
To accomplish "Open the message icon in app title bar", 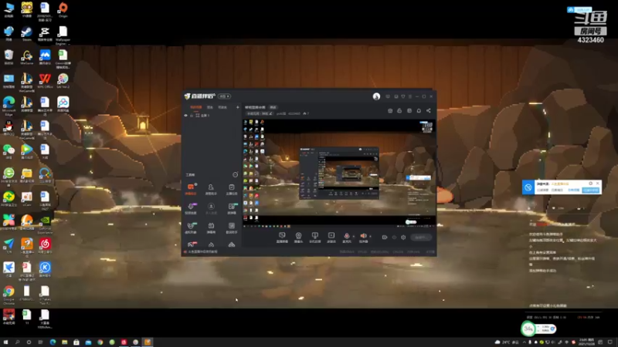I will click(x=388, y=96).
